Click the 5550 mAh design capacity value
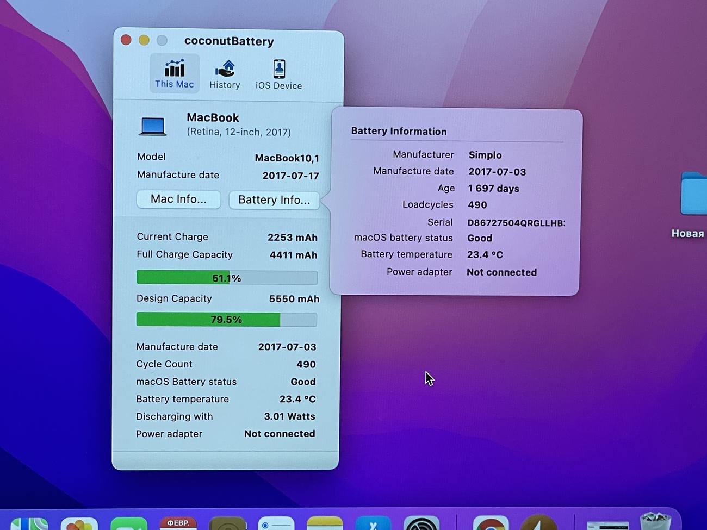This screenshot has width=707, height=530. [x=294, y=299]
